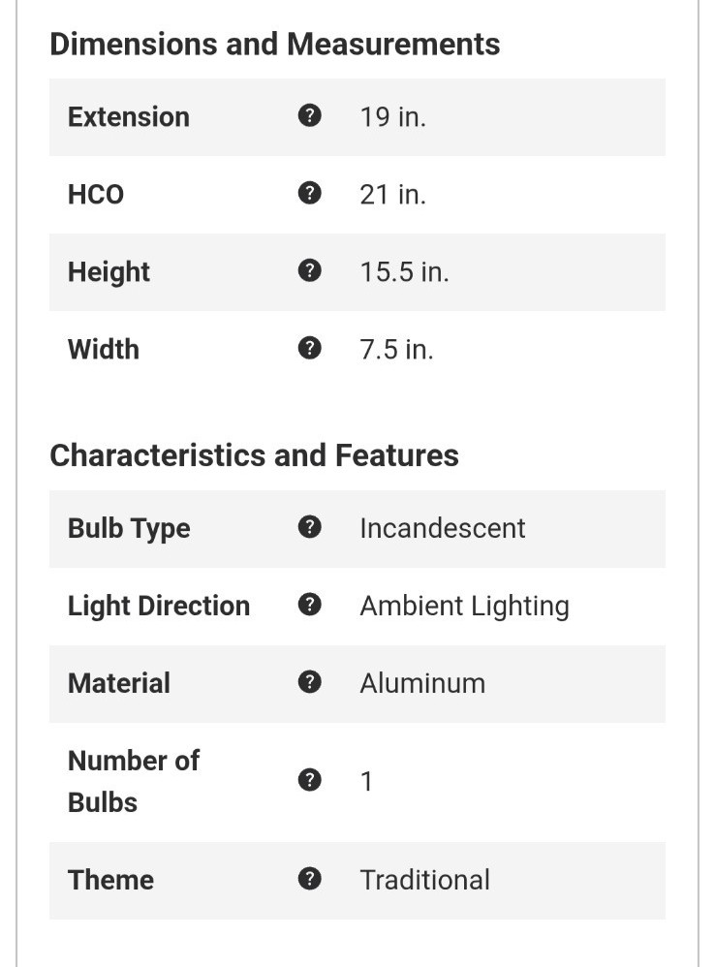715x967 pixels.
Task: Show help for the Width measurement
Action: pos(309,349)
